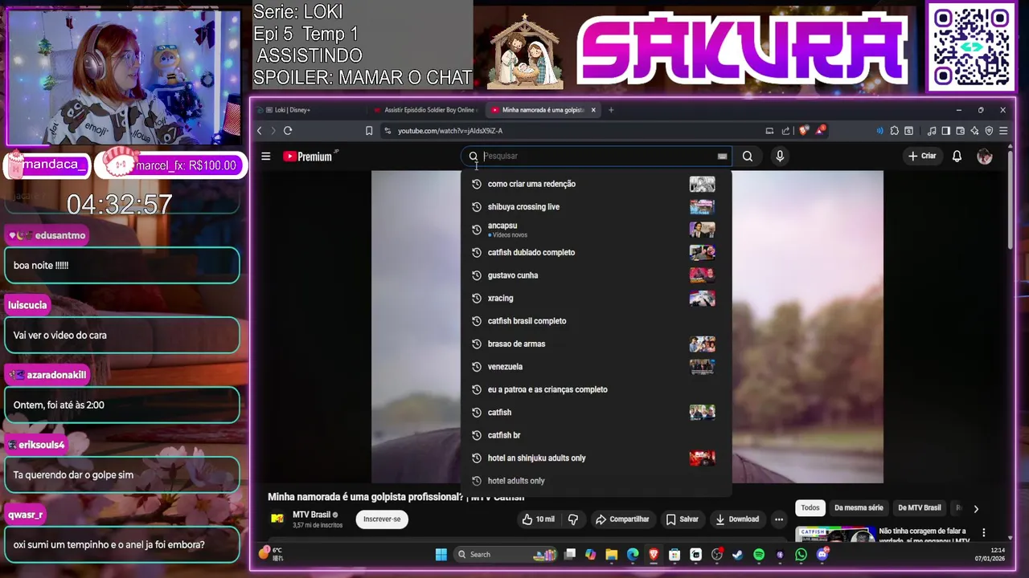1029x578 pixels.
Task: Open the YouTube hamburger guide menu
Action: [266, 157]
